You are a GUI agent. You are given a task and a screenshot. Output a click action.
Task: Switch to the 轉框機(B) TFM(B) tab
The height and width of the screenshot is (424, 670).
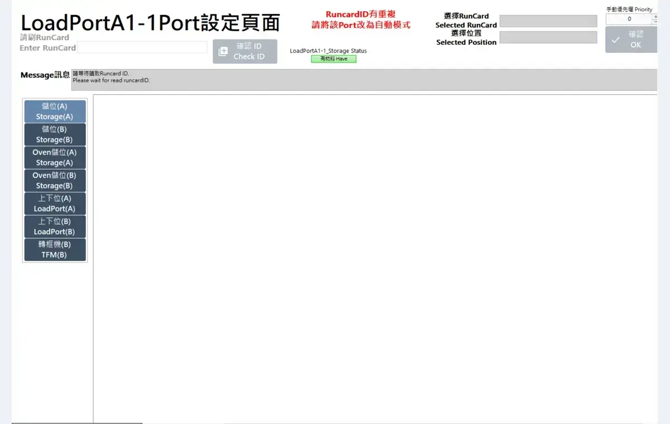point(55,249)
